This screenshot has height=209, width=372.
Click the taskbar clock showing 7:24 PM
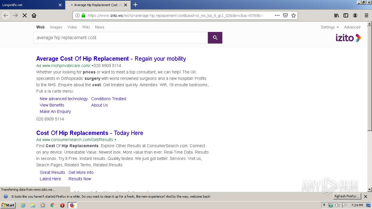coord(357,205)
